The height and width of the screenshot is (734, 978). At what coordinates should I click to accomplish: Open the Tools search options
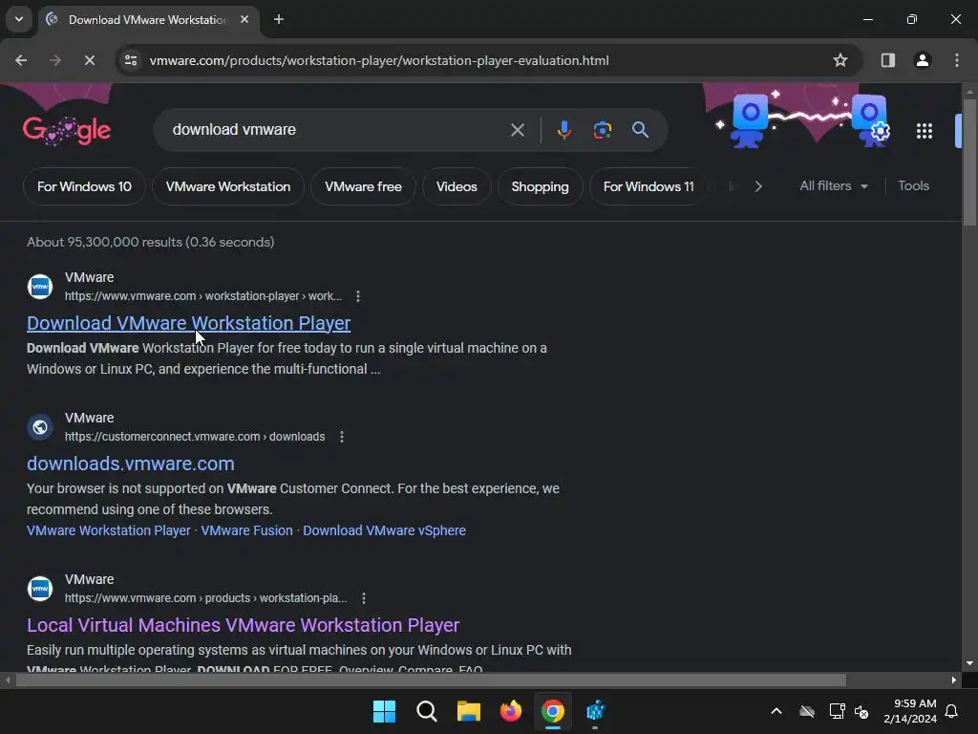click(913, 186)
